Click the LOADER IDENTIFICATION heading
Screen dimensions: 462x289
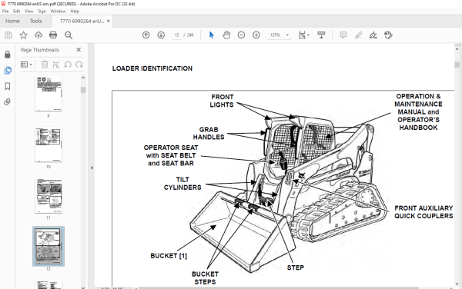[x=152, y=68]
